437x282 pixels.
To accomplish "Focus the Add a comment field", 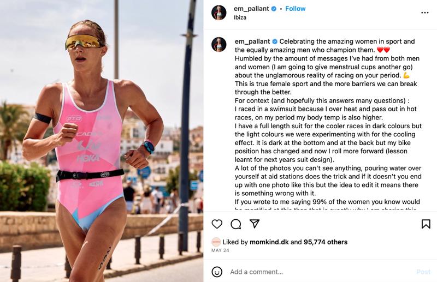I will pos(321,272).
